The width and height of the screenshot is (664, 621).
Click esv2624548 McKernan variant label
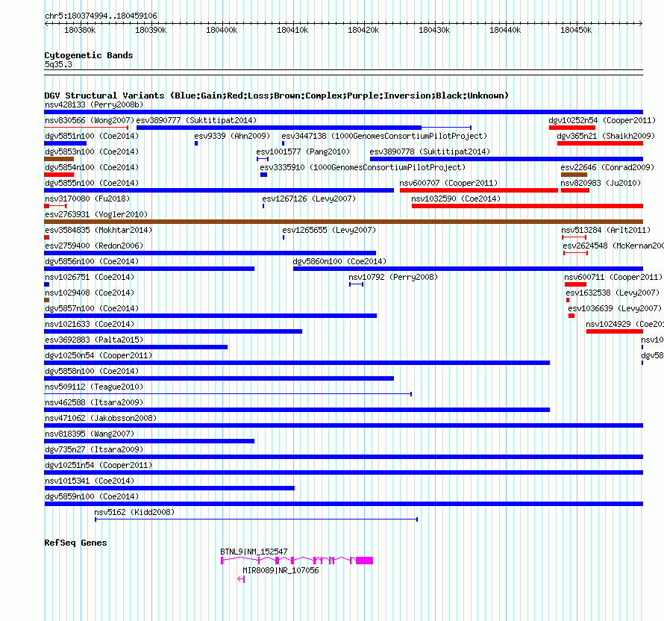click(613, 246)
